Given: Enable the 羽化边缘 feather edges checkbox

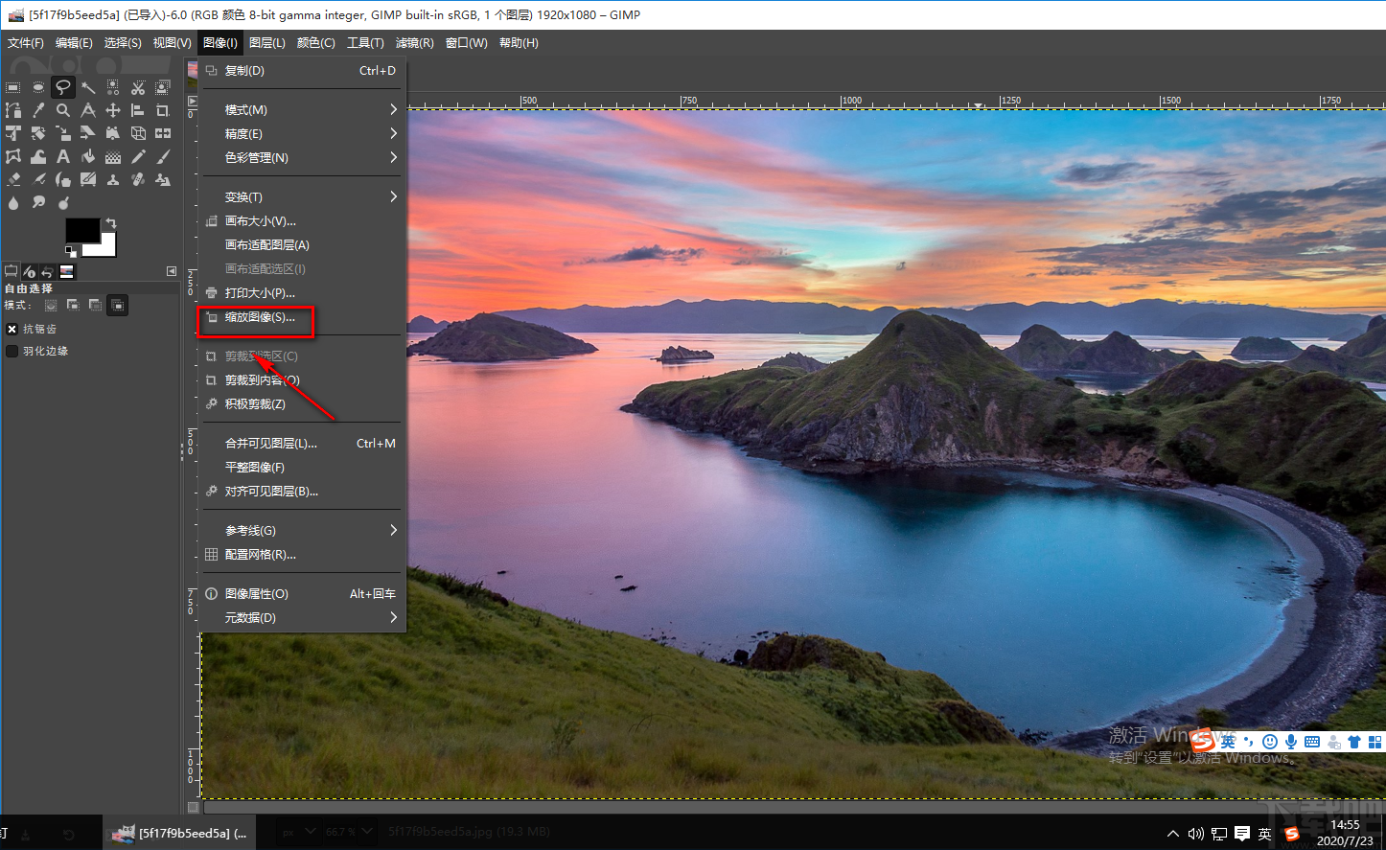Looking at the screenshot, I should tap(12, 351).
